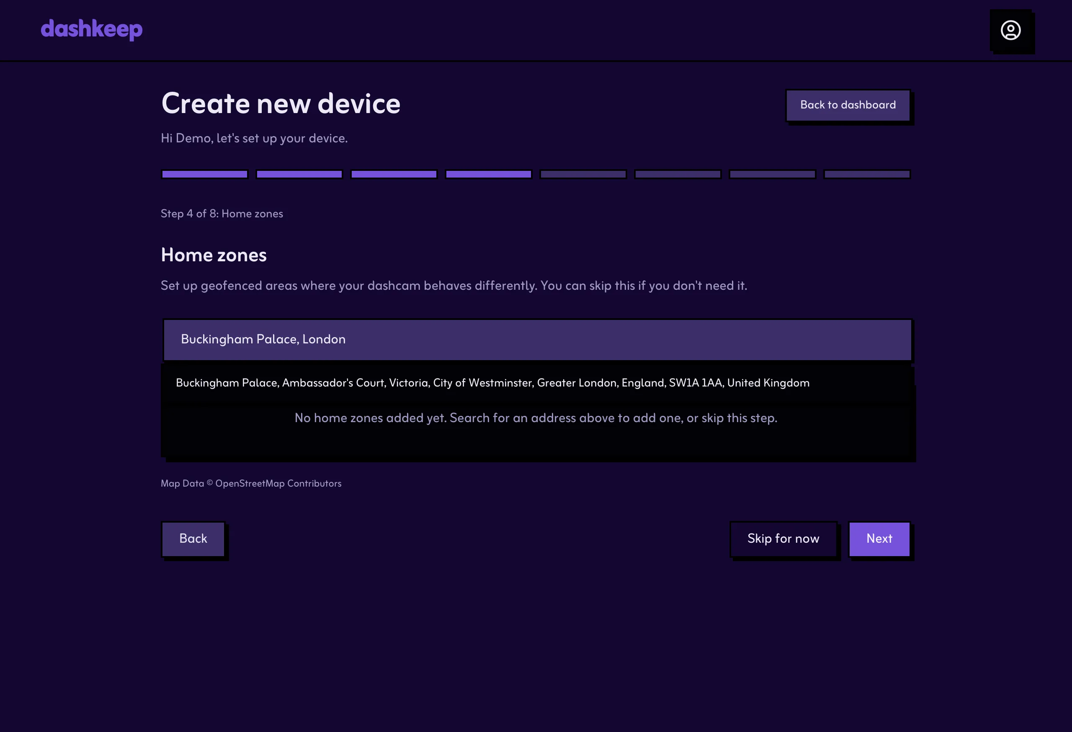Click the sixth progress step segment
Viewport: 1072px width, 732px height.
tap(678, 174)
